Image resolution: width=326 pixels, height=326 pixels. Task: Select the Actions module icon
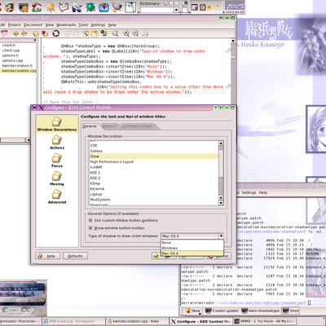[57, 142]
